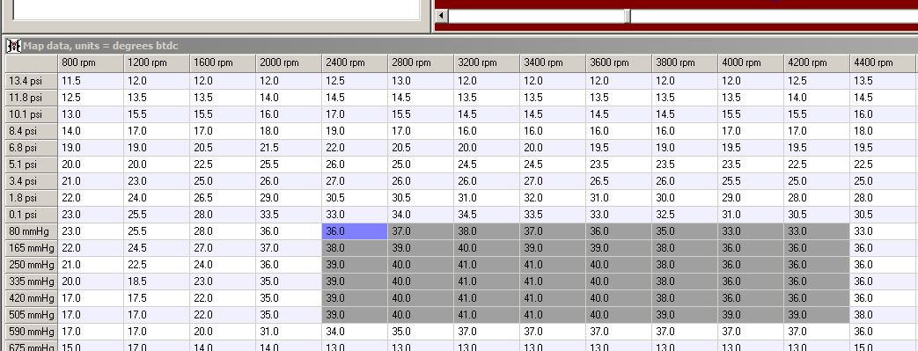Viewport: 918px width, 351px height.
Task: Select the 19.0 cell at 8.4 psi, 2400 rpm
Action: click(355, 131)
